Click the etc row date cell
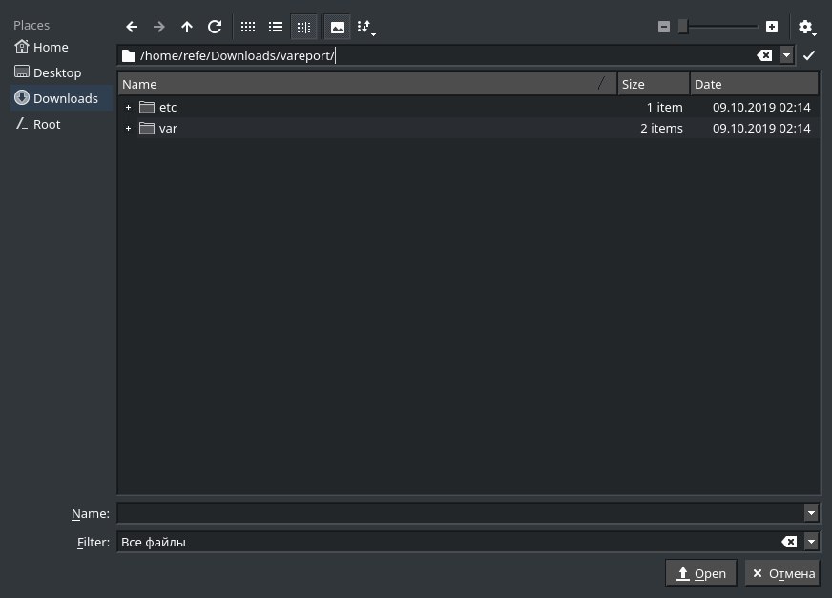The width and height of the screenshot is (832, 598). tap(761, 107)
